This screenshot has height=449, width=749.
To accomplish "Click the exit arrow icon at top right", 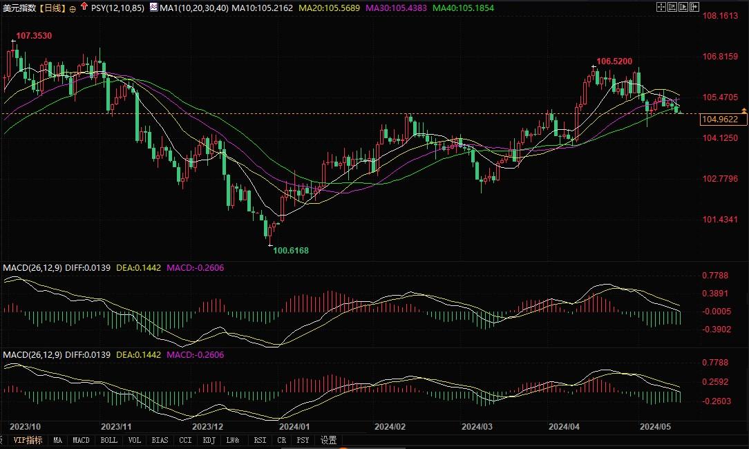I will tap(694, 7).
